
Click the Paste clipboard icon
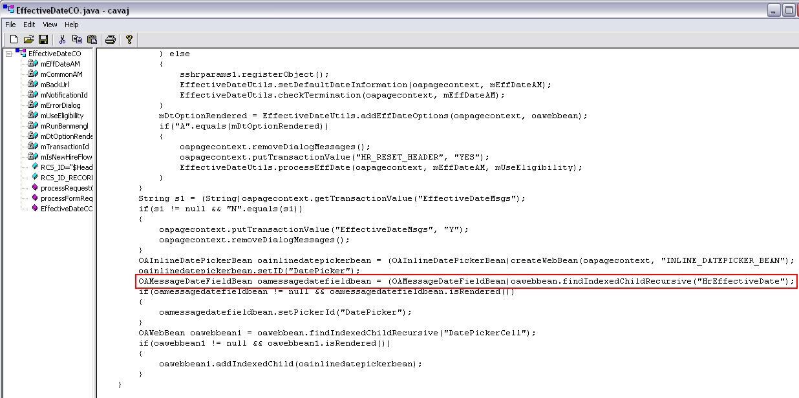click(92, 39)
